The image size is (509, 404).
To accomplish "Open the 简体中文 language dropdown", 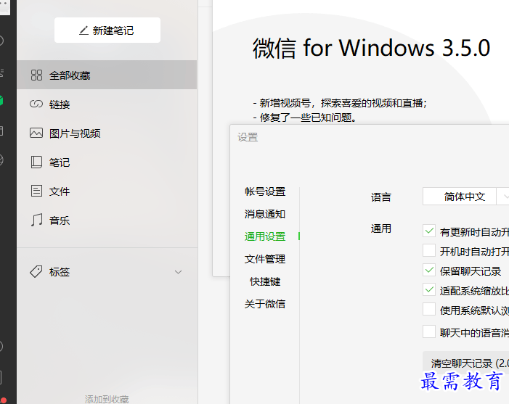I will (465, 197).
